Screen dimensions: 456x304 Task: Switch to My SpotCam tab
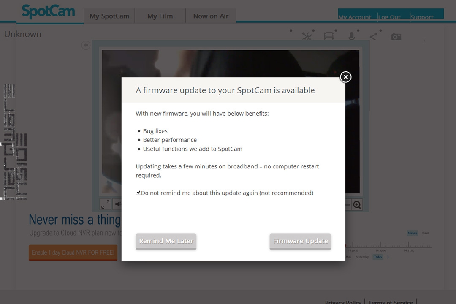(x=109, y=16)
